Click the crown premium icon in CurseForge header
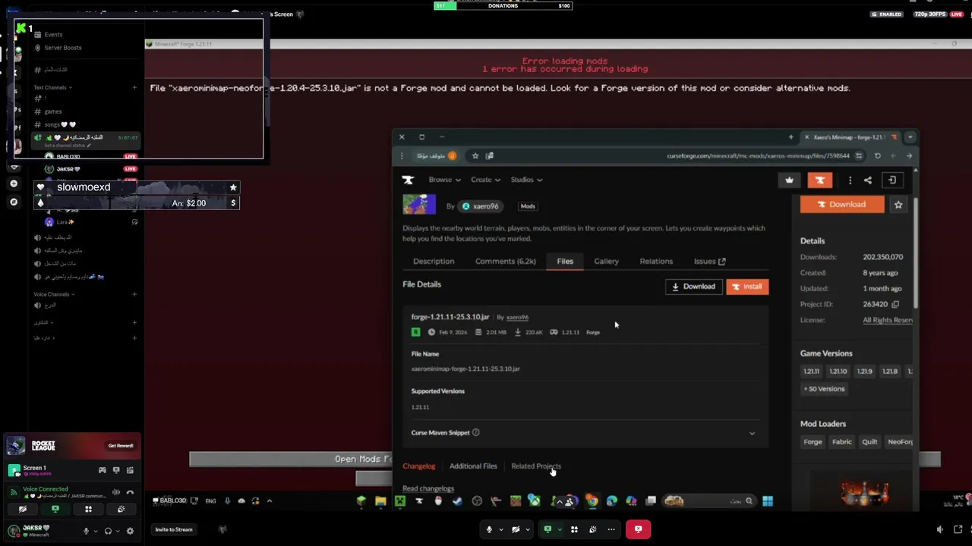Image resolution: width=972 pixels, height=546 pixels. [x=789, y=180]
